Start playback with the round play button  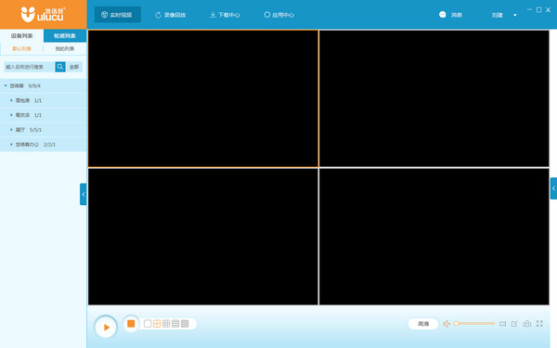click(106, 327)
